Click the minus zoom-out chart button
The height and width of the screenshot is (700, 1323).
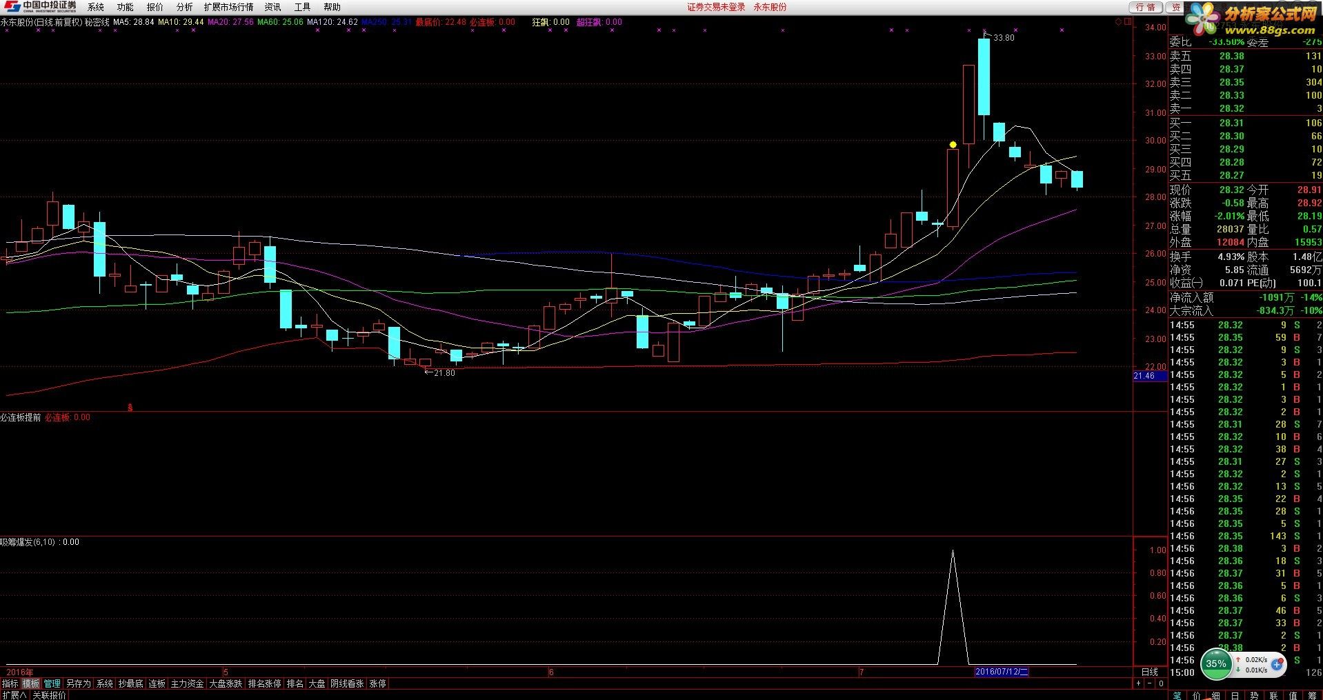(1149, 683)
